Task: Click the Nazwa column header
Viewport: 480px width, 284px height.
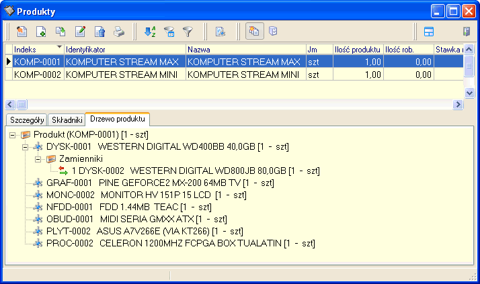Action: [x=246, y=50]
